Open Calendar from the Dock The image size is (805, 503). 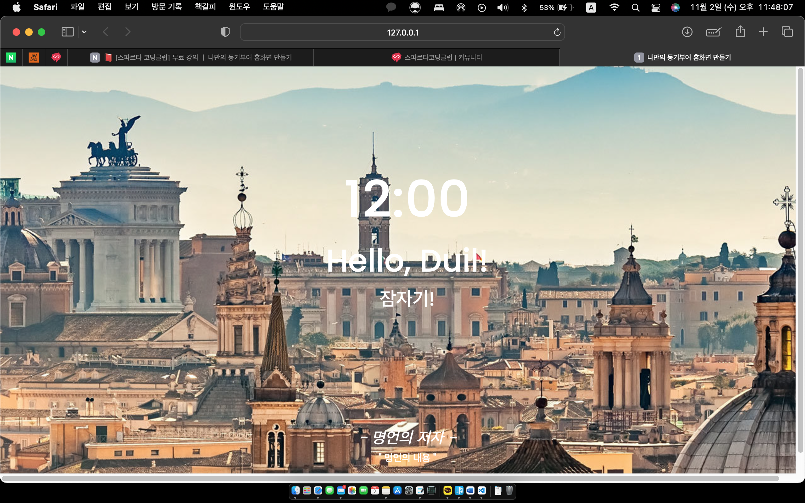coord(375,490)
